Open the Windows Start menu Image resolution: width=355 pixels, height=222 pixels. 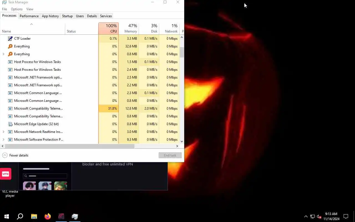click(x=7, y=216)
